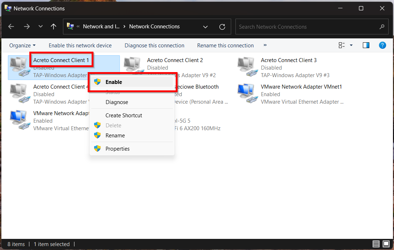Open the view options dropdown arrow

(351, 45)
